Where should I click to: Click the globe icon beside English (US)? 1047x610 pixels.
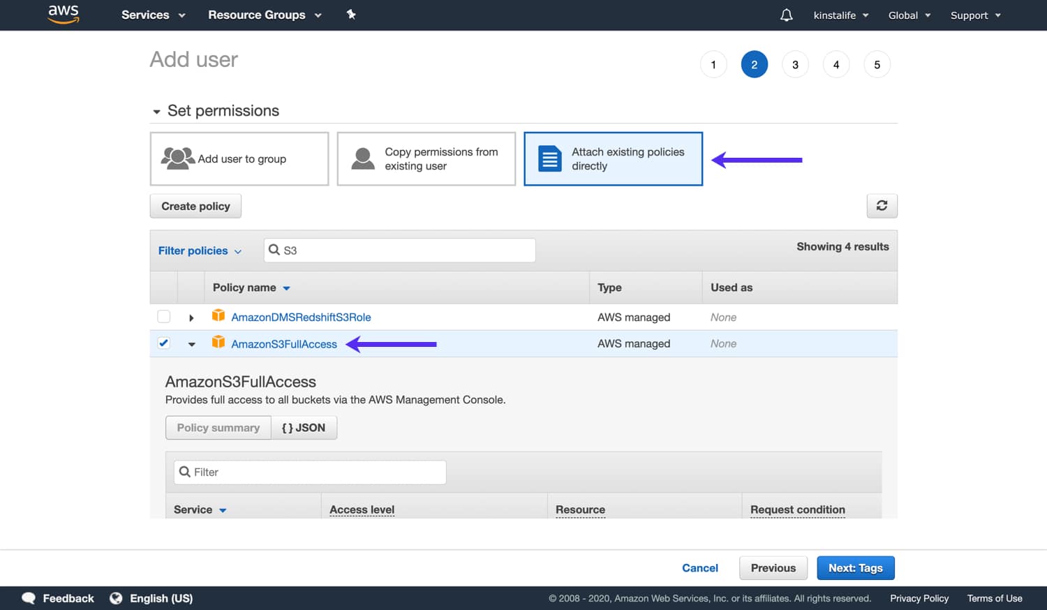tap(116, 598)
